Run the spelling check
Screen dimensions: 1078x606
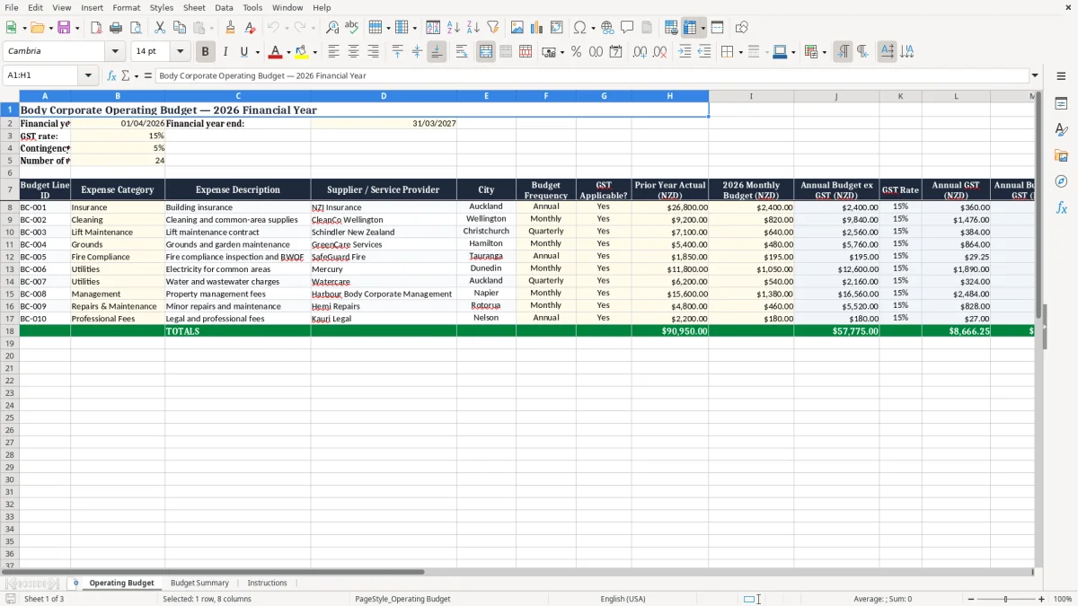tap(352, 28)
